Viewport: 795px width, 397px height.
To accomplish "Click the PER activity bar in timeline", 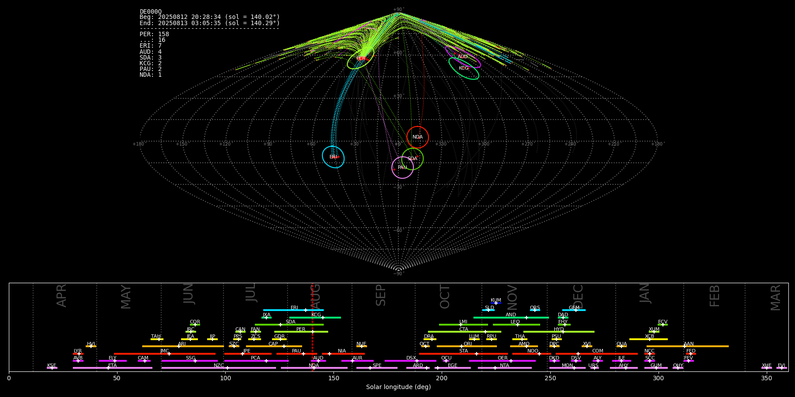I will [x=301, y=332].
